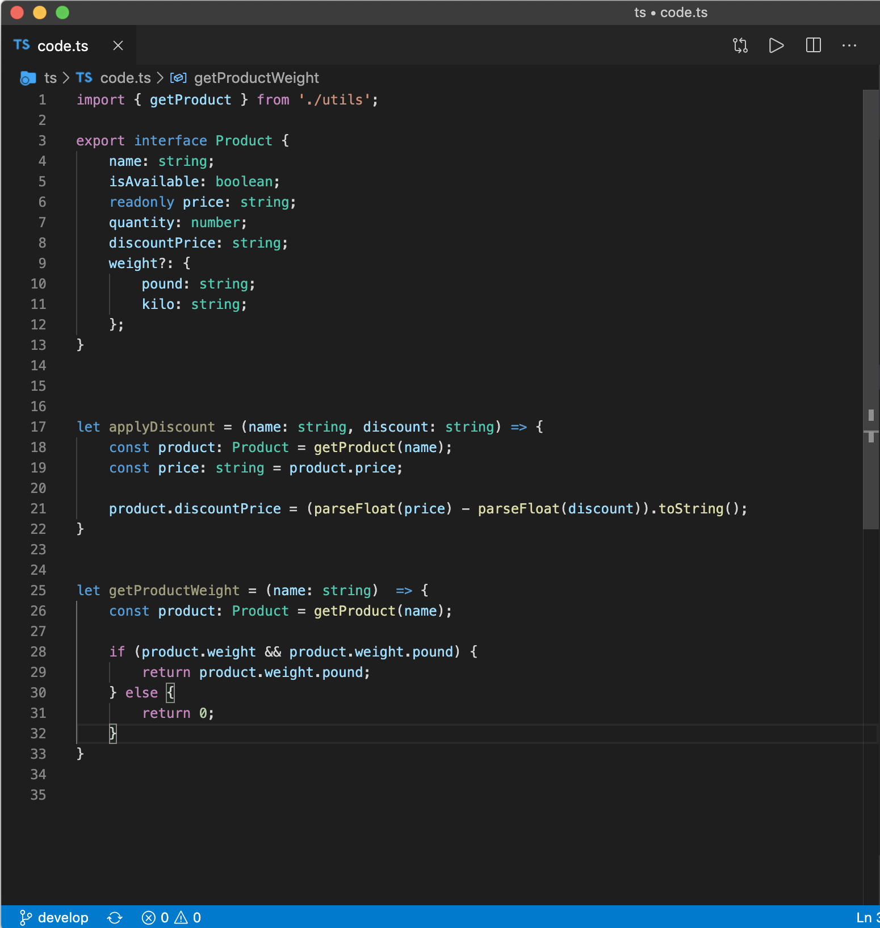Select the code.ts editor tab
Viewport: 880px width, 928px height.
pos(68,45)
